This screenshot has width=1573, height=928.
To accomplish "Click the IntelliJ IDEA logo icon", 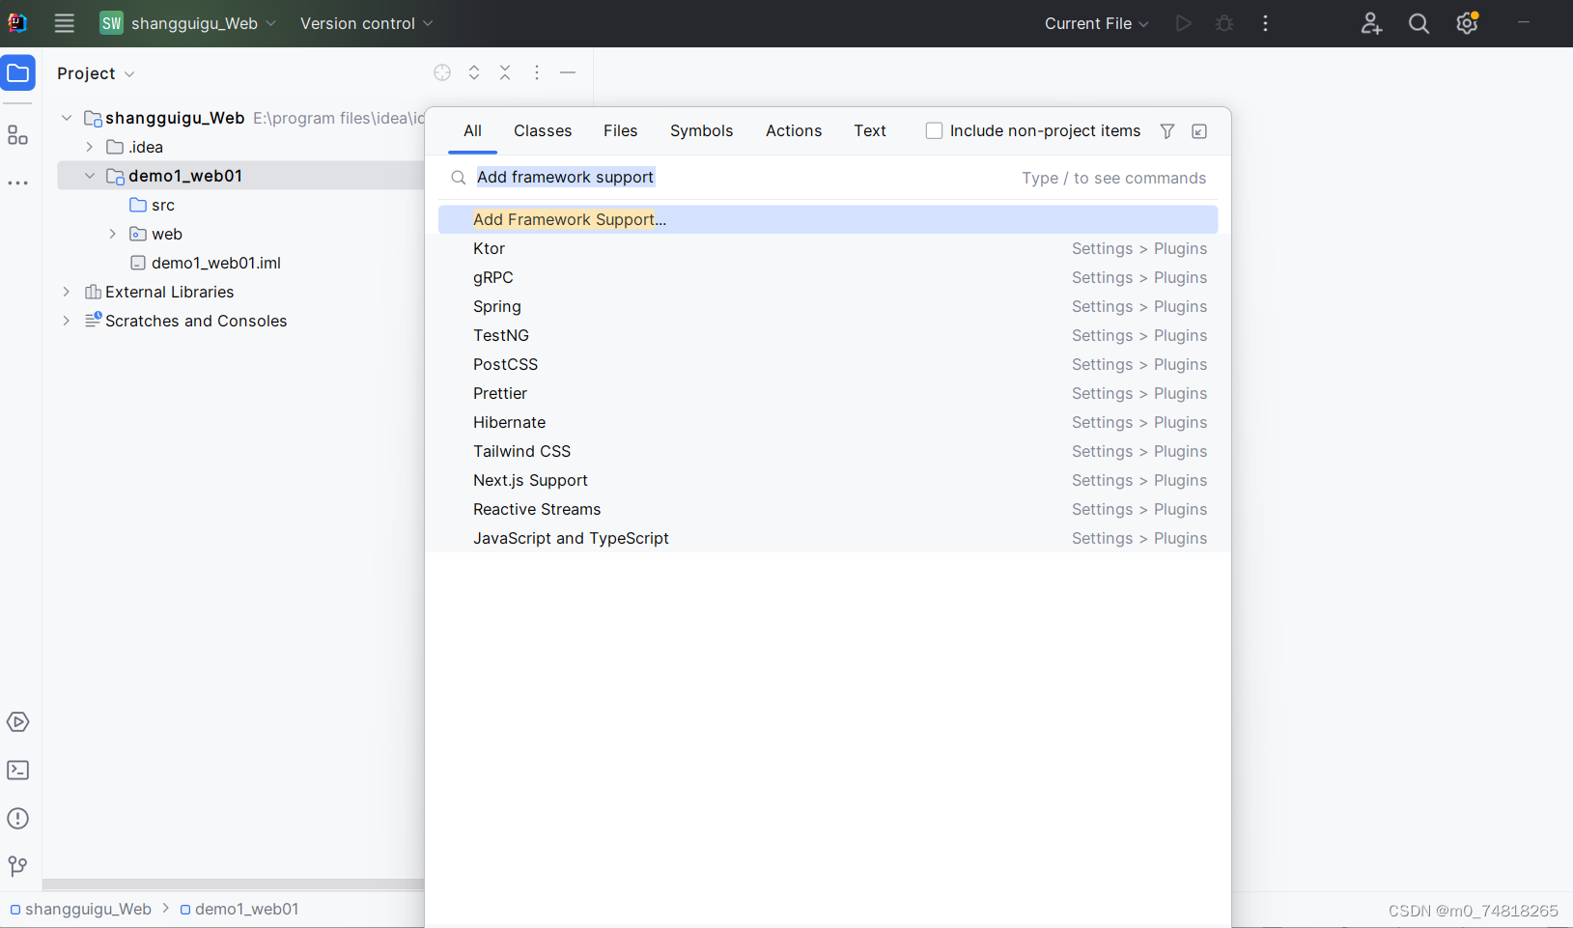I will click(17, 23).
